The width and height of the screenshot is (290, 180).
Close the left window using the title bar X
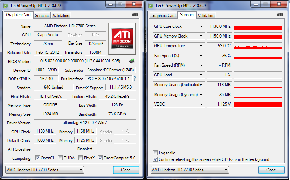134,4
